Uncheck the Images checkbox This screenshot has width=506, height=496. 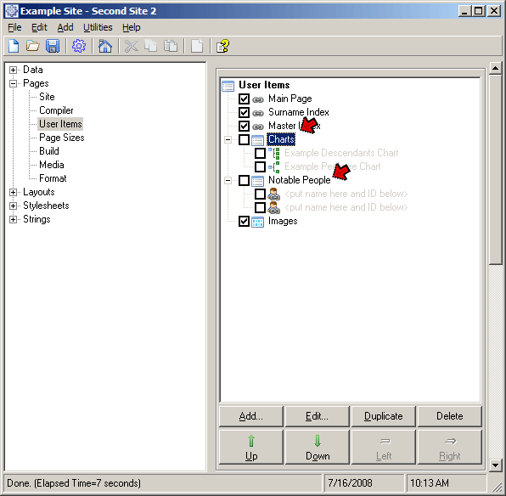[x=244, y=222]
